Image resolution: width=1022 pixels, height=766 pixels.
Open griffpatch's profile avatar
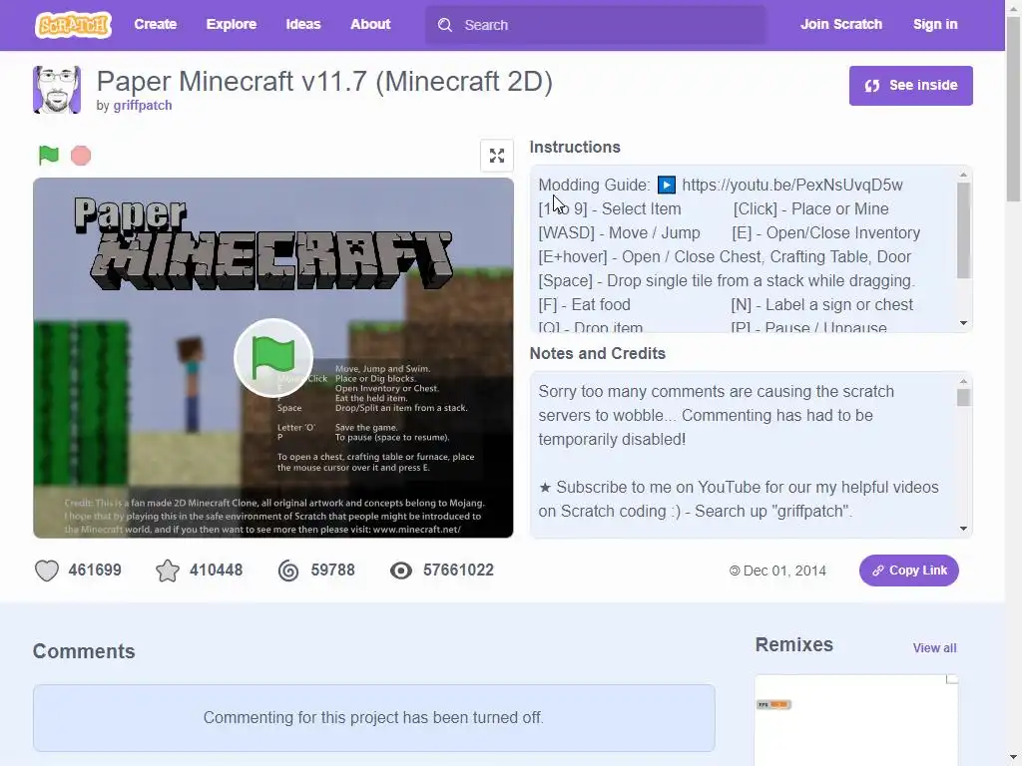point(57,89)
